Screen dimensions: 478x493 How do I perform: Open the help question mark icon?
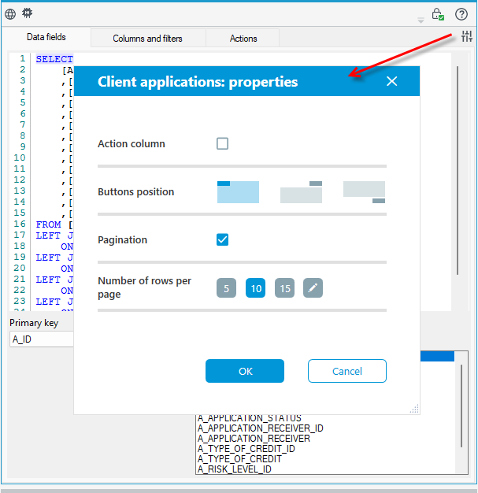(461, 14)
